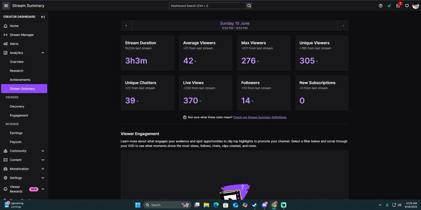The width and height of the screenshot is (421, 210).
Task: Open Steam from the taskbar
Action: click(254, 205)
